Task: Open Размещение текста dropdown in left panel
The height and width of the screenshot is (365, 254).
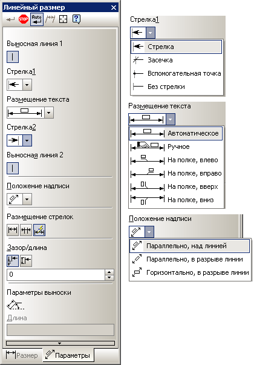Action: pyautogui.click(x=49, y=113)
